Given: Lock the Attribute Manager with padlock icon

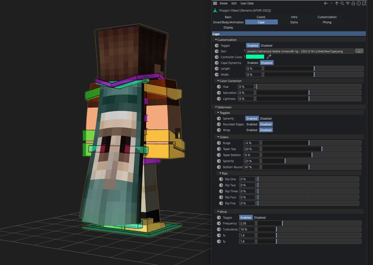Looking at the screenshot, I should (x=353, y=3).
